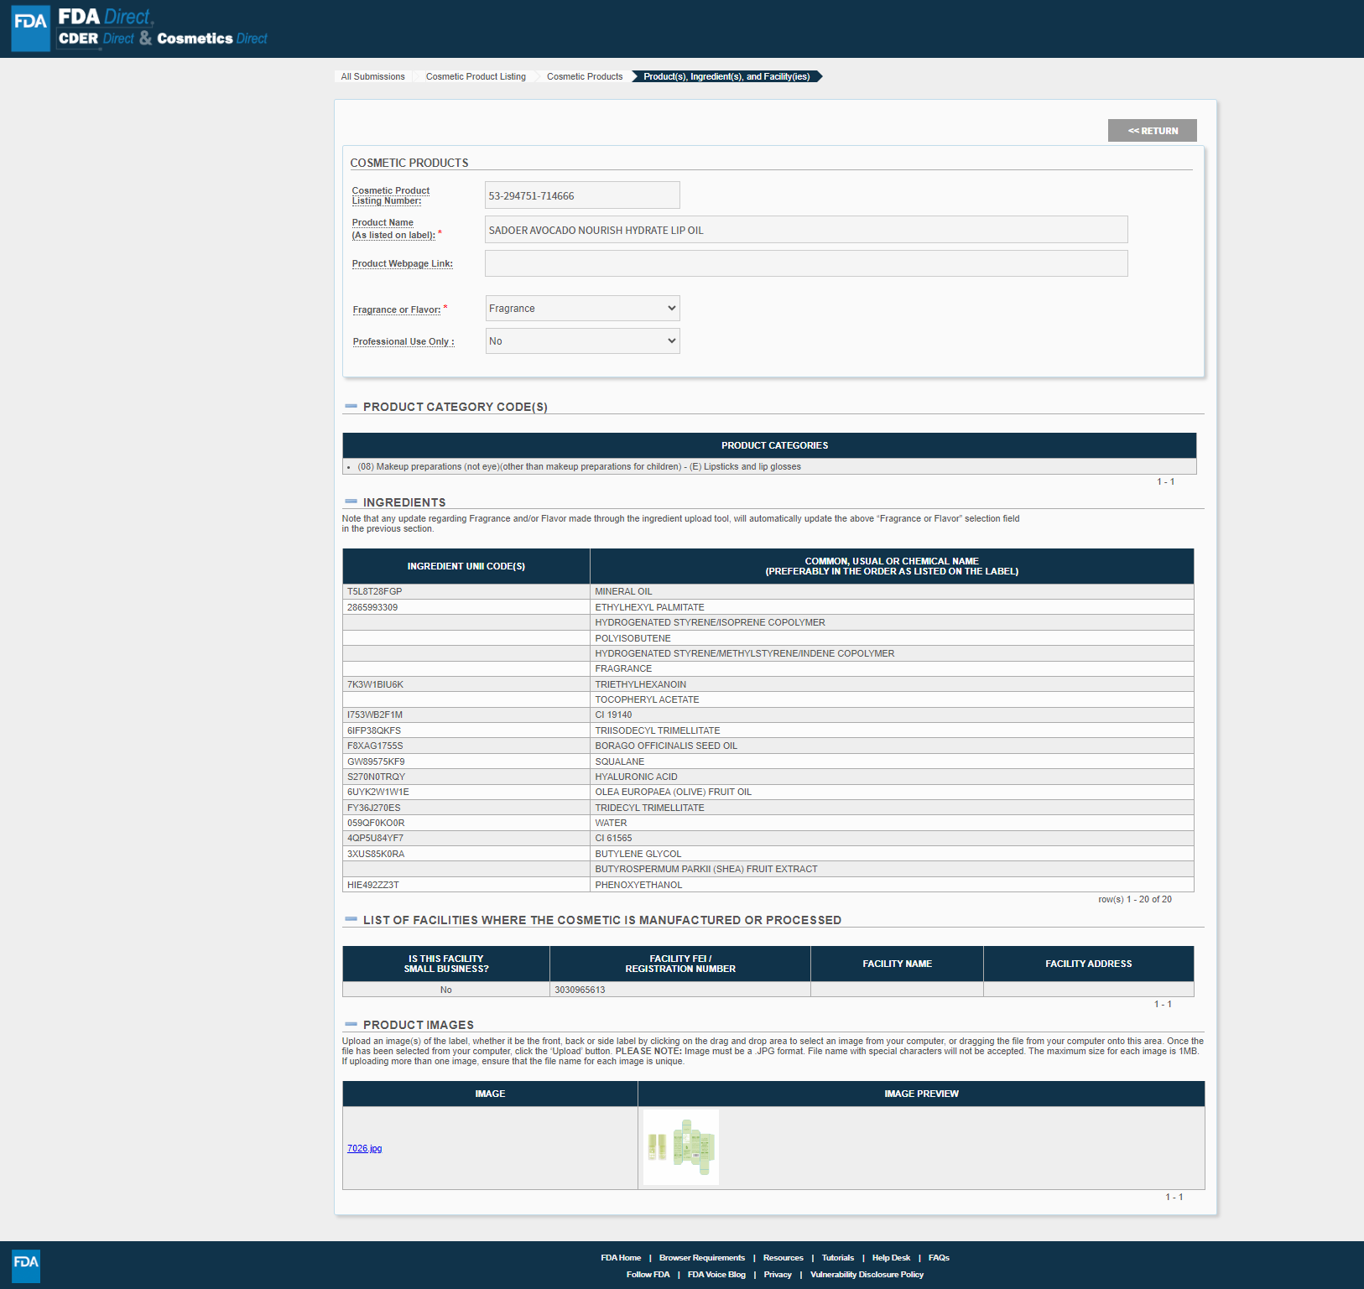The height and width of the screenshot is (1289, 1364).
Task: Collapse the Product Images section
Action: [351, 1025]
